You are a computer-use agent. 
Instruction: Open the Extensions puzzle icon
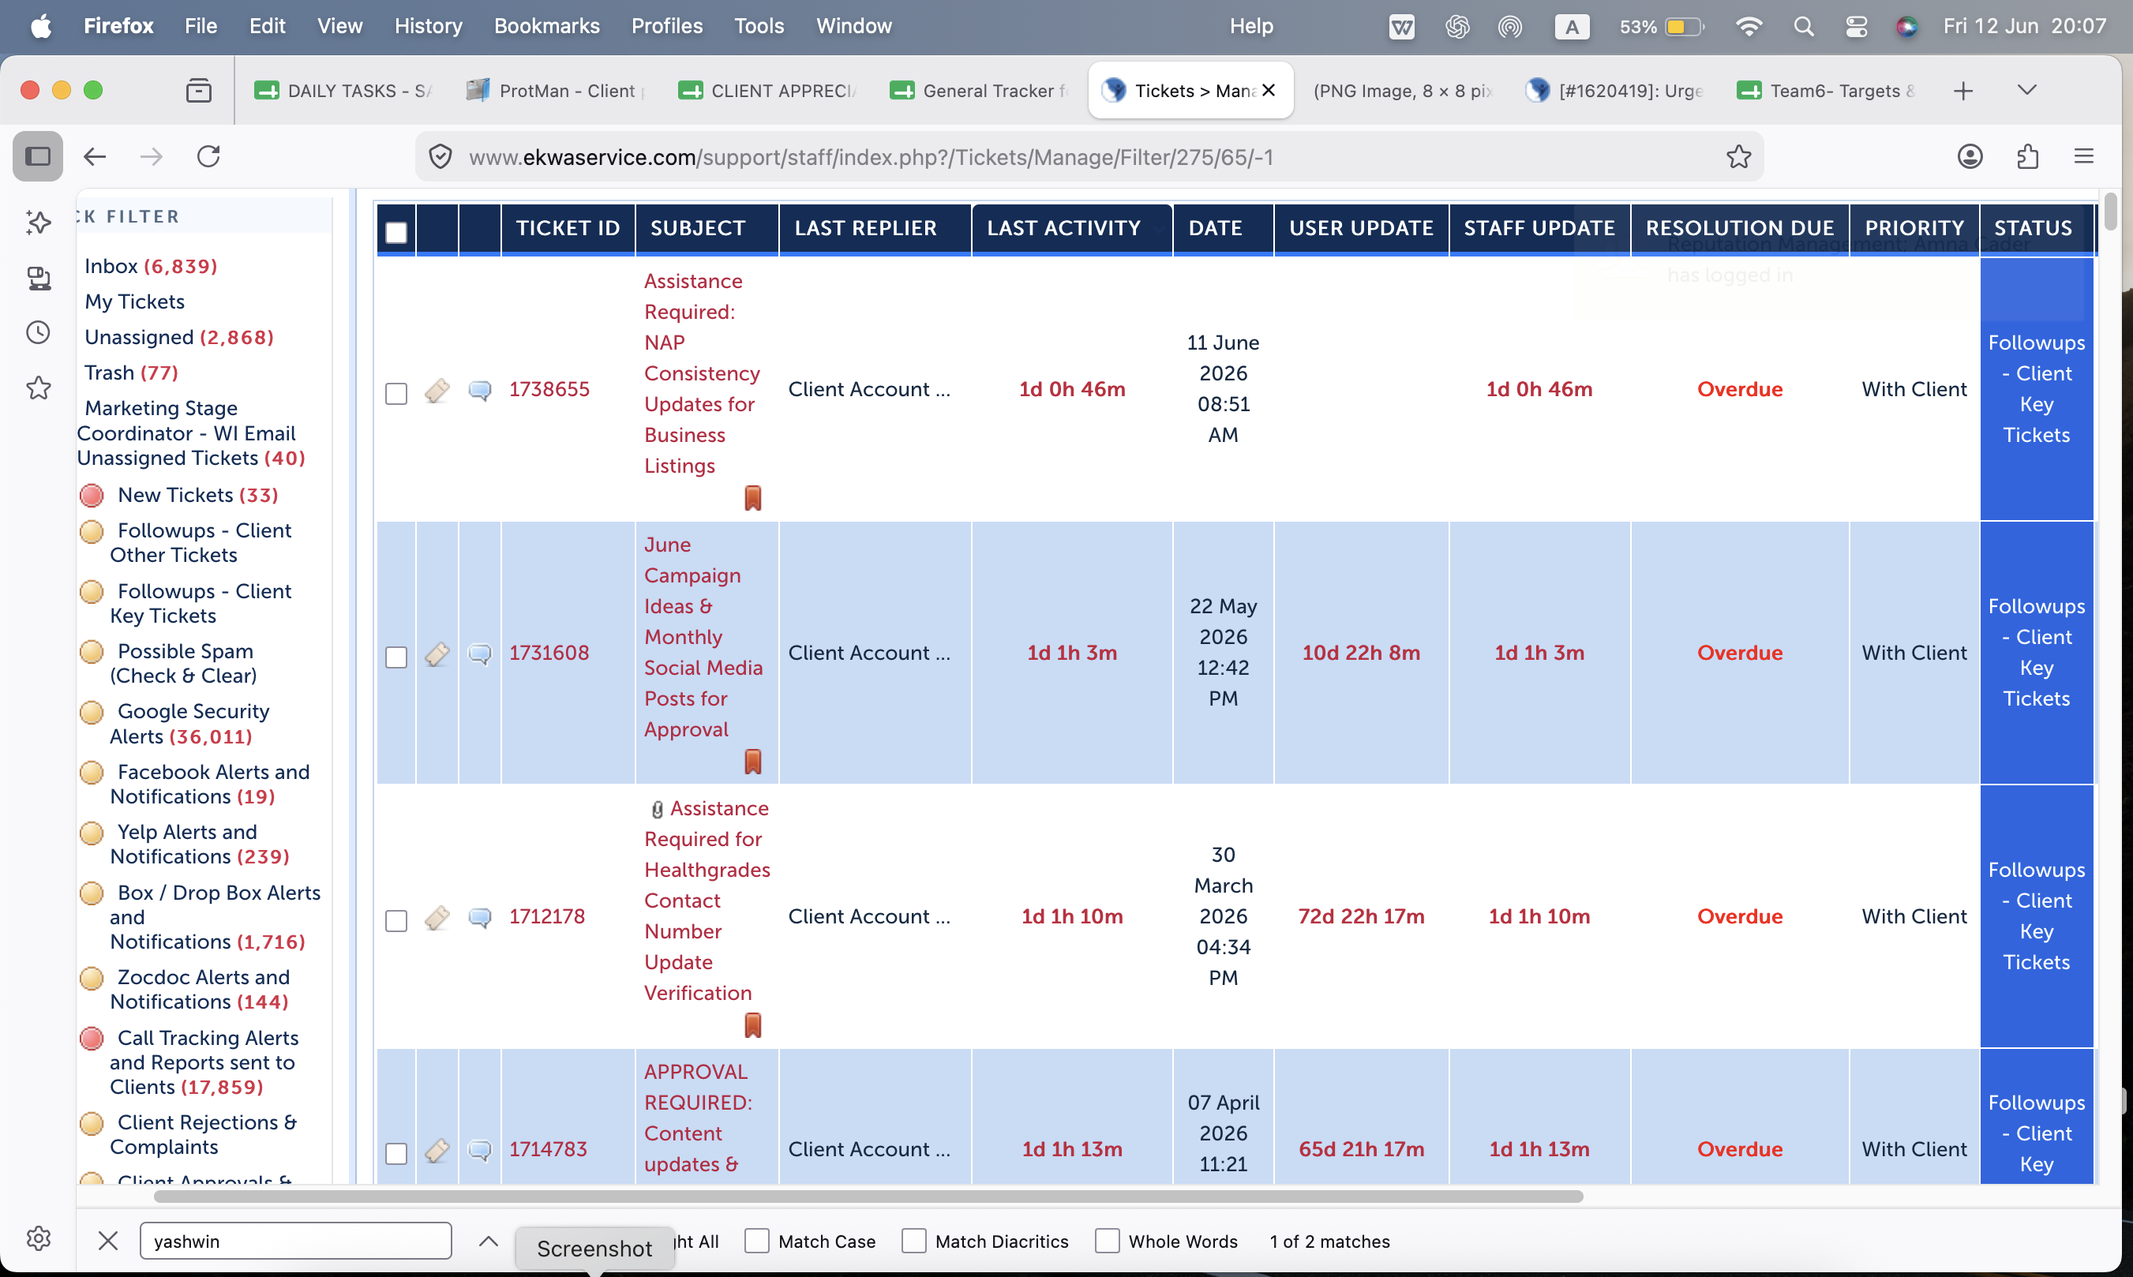click(x=2027, y=156)
